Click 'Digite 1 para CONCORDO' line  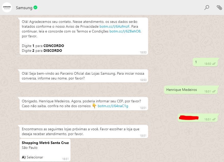click(43, 46)
